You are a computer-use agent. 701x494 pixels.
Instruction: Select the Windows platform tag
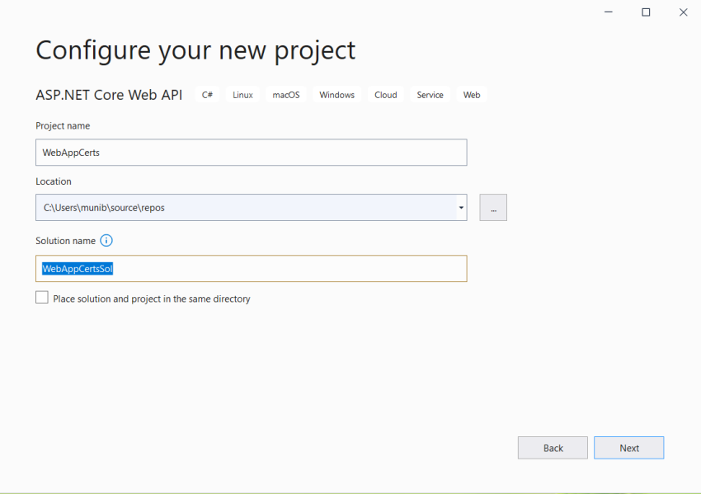click(x=336, y=94)
